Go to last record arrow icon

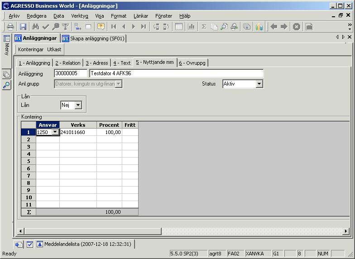tap(144, 27)
